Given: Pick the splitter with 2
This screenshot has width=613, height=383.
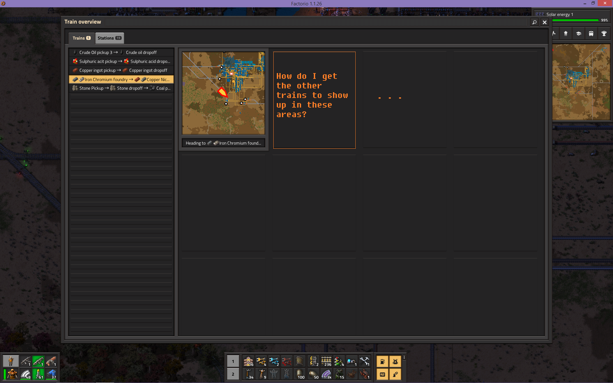Looking at the screenshot, I should pyautogui.click(x=314, y=361).
